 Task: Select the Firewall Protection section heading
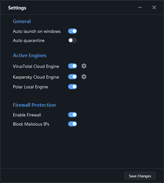(x=34, y=105)
